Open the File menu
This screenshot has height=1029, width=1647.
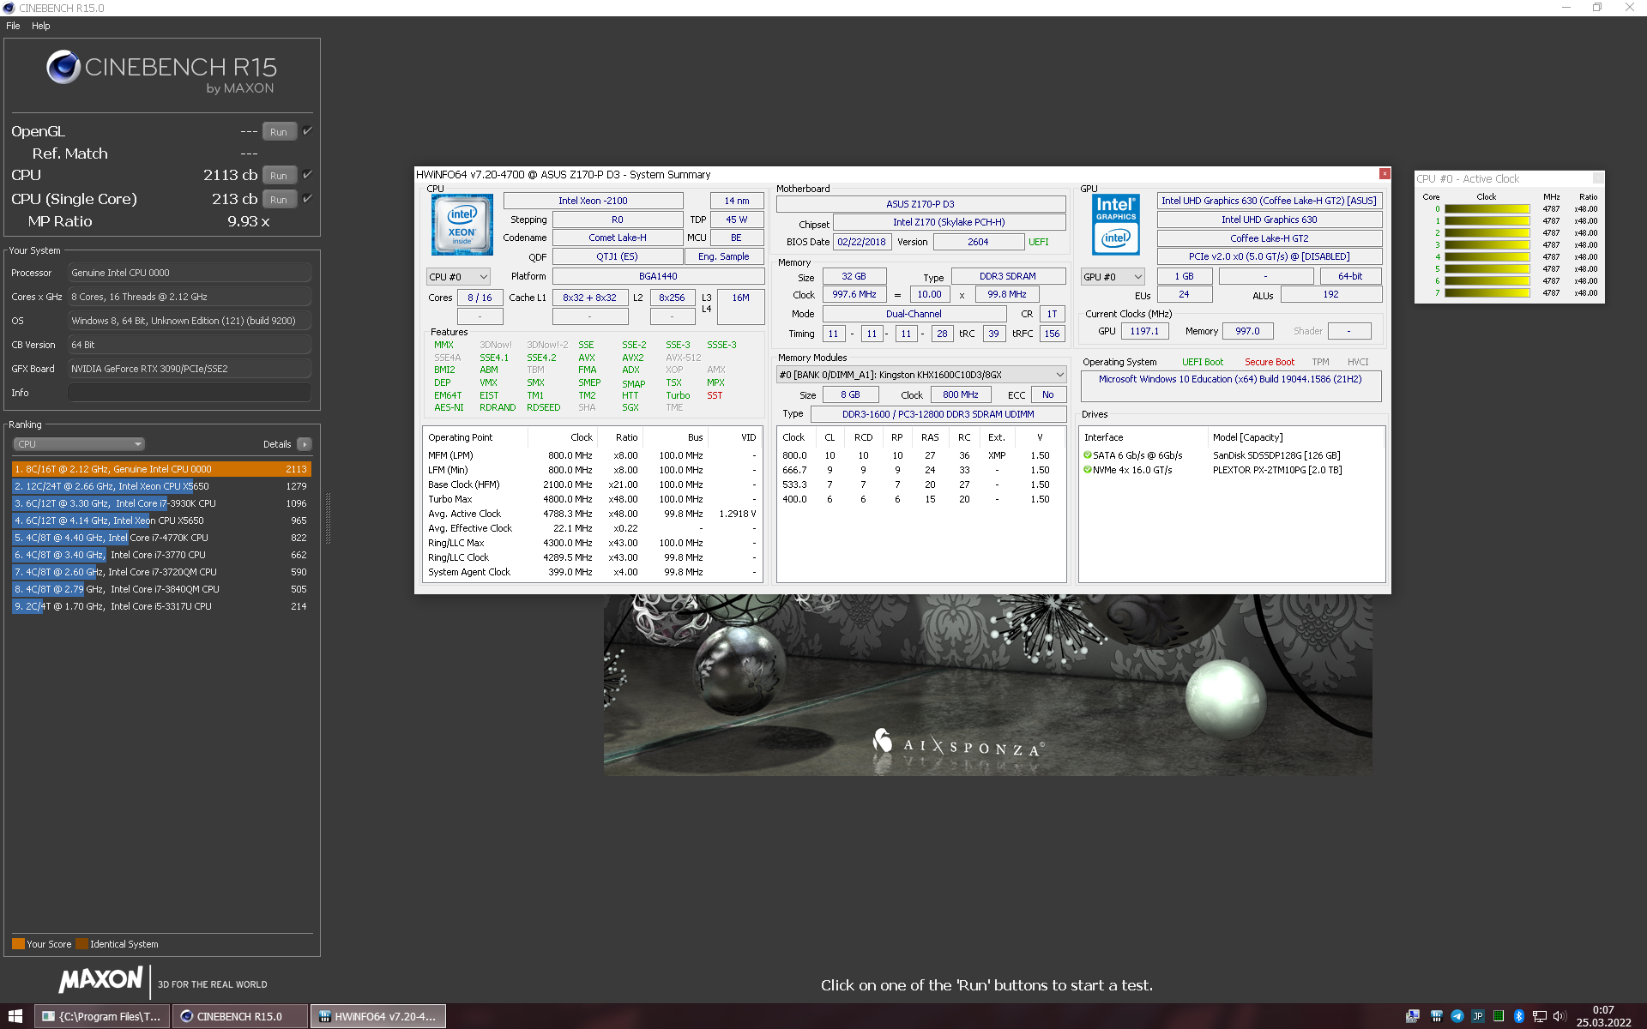[13, 26]
